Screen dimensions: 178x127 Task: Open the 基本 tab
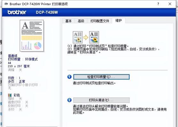68,21
